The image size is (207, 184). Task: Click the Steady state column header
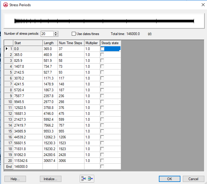pyautogui.click(x=110, y=43)
